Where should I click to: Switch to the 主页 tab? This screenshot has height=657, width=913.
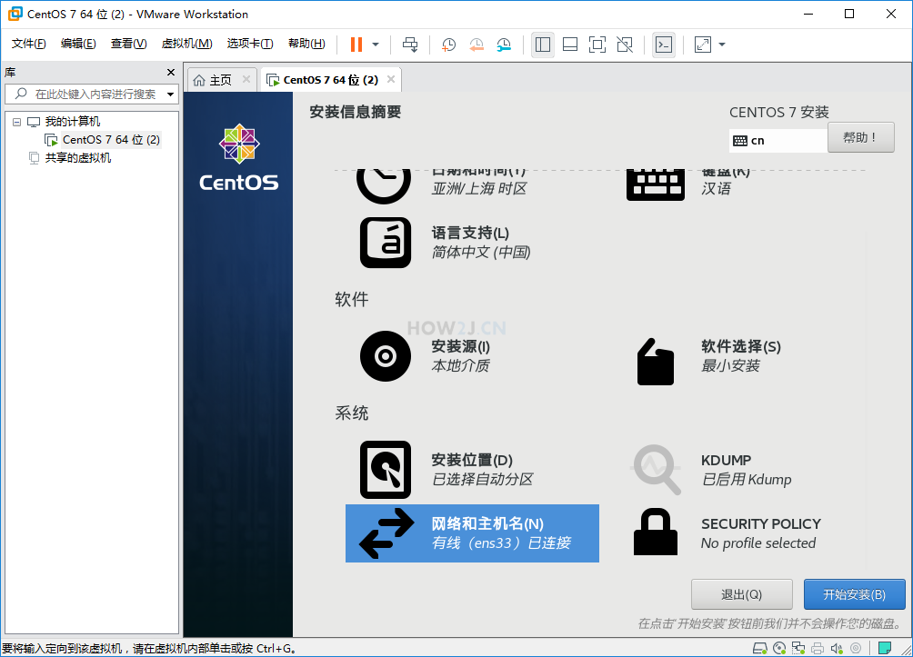[x=221, y=79]
